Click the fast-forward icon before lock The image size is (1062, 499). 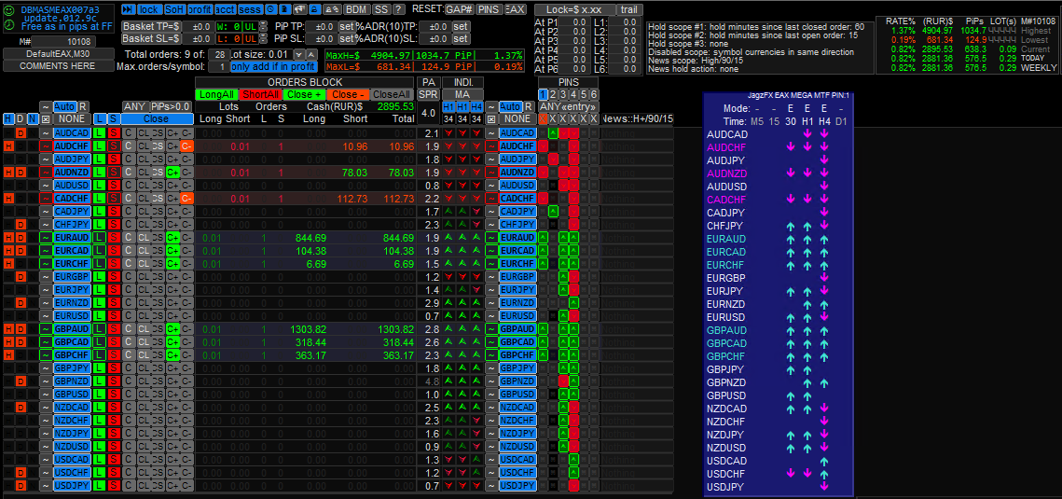(128, 9)
